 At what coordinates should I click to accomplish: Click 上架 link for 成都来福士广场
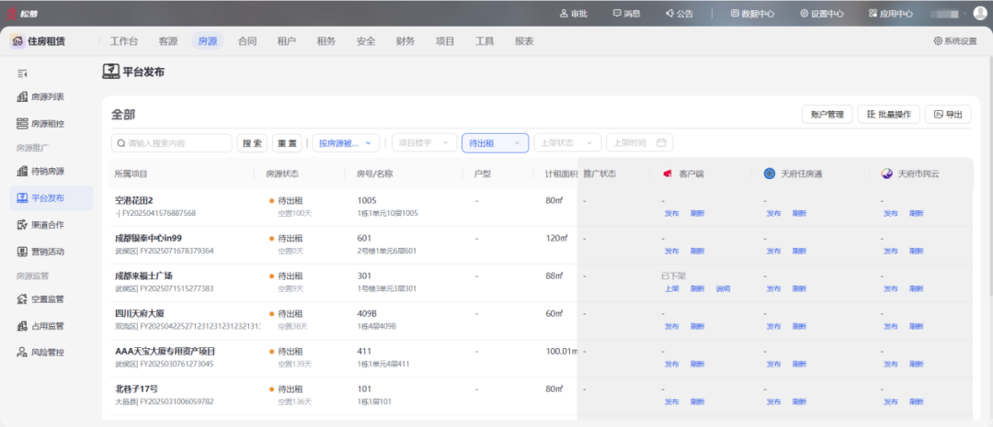(671, 288)
